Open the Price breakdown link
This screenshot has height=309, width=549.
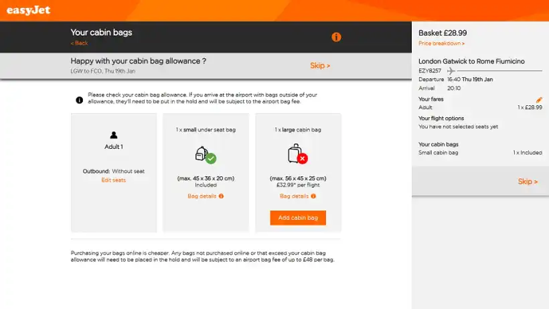(441, 44)
